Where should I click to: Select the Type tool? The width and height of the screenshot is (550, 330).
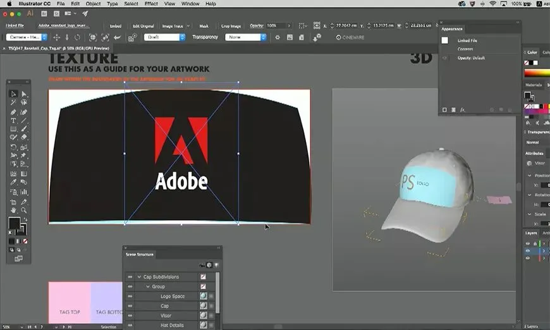pyautogui.click(x=13, y=121)
